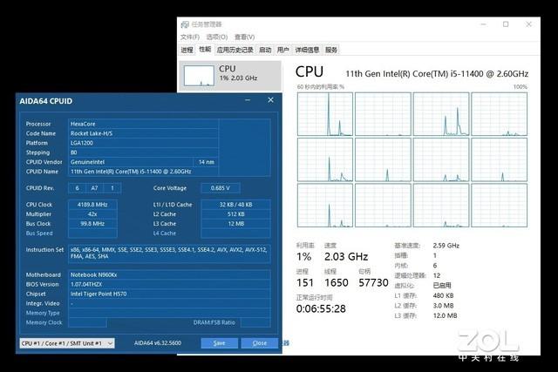
Task: Switch to the 进程 tab
Action: click(187, 50)
